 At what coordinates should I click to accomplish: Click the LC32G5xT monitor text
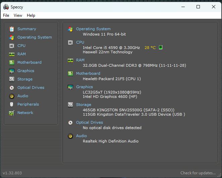[112, 92]
